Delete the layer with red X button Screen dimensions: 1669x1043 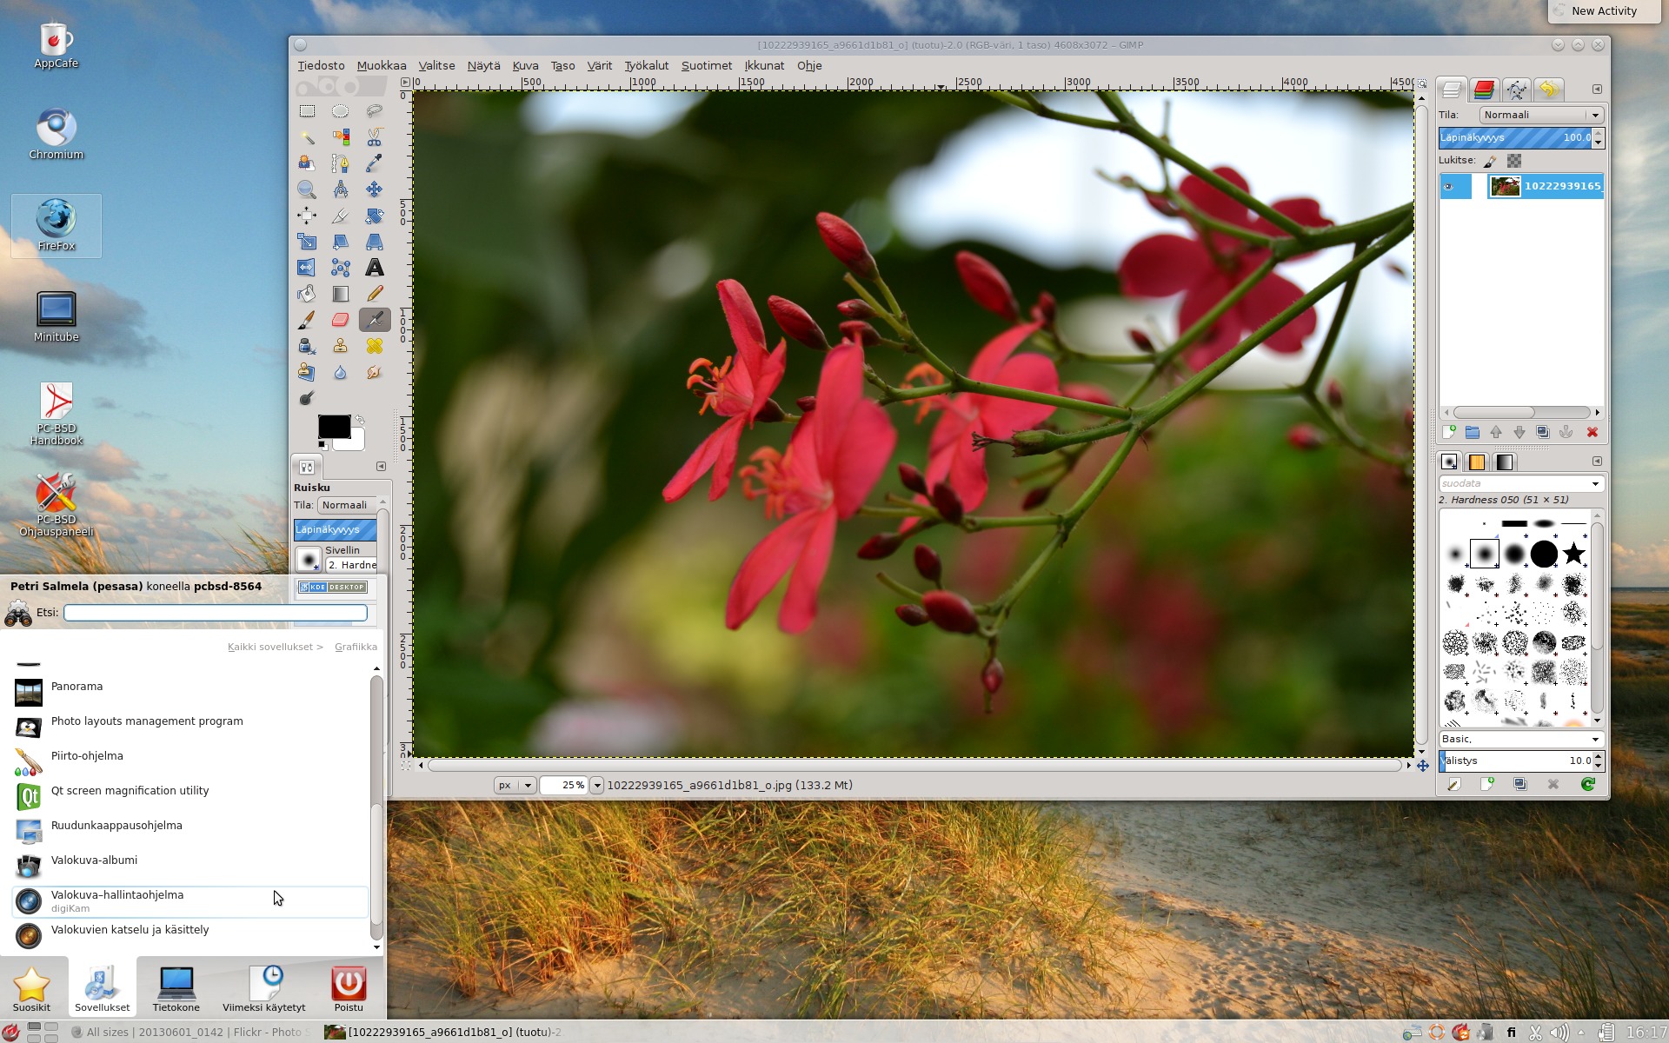click(1593, 432)
